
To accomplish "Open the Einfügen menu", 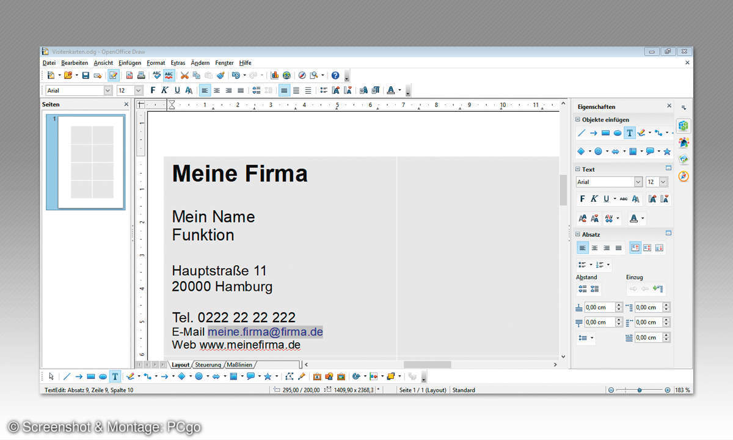I will (129, 63).
